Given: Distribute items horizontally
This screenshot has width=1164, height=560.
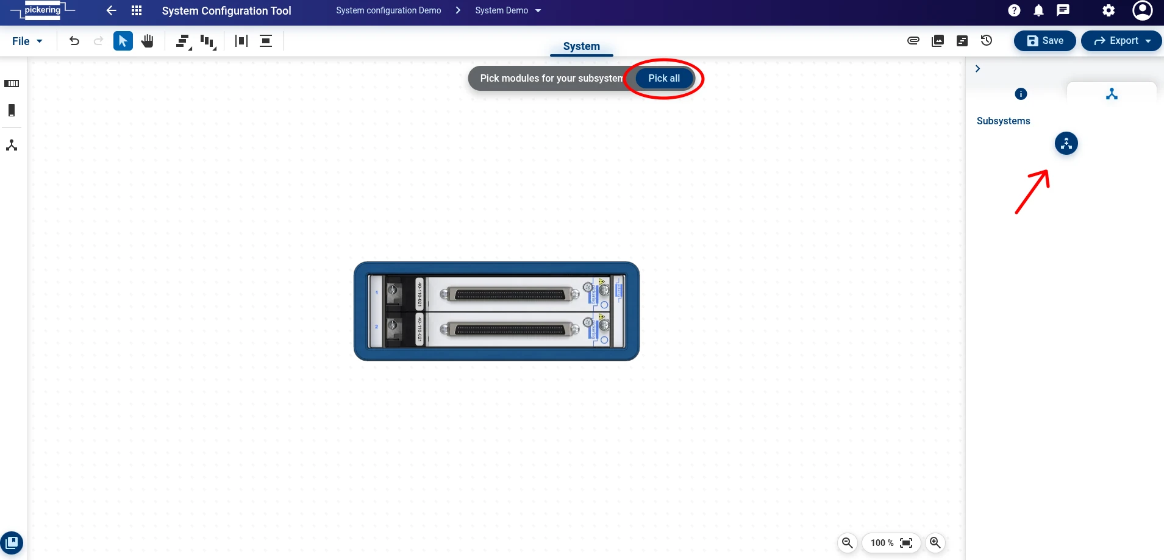Looking at the screenshot, I should tap(241, 41).
